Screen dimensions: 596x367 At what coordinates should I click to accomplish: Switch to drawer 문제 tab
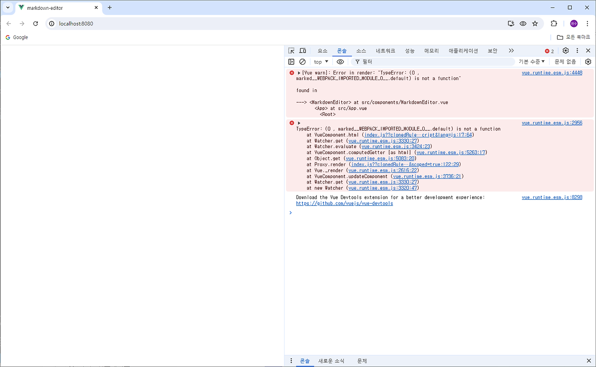coord(362,361)
